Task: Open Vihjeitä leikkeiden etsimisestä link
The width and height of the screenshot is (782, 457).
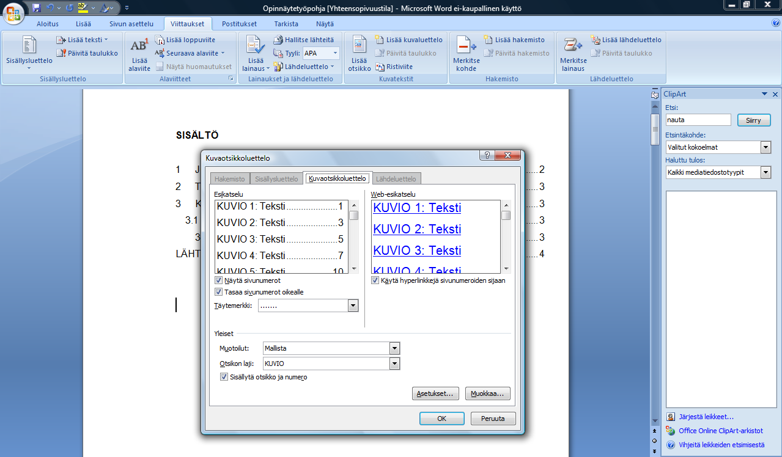Action: pos(721,445)
